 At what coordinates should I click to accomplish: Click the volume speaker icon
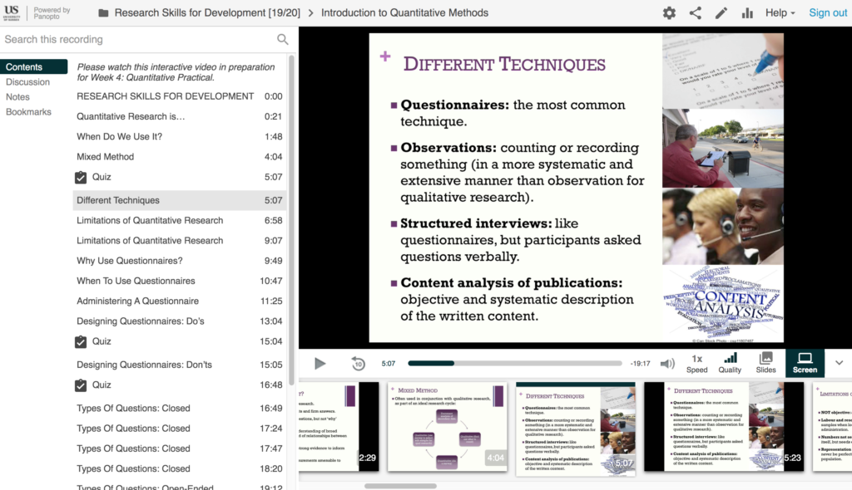point(666,363)
